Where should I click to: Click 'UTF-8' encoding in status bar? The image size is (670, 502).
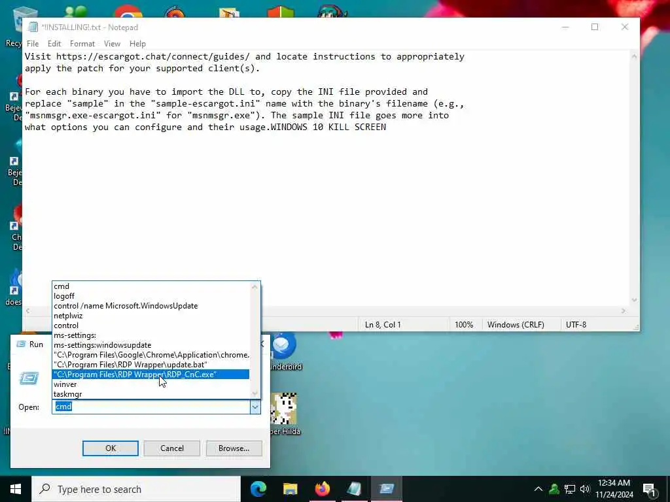[x=576, y=325]
